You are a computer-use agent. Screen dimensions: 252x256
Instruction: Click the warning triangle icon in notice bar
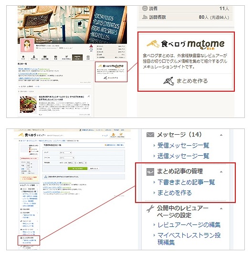coord(46,177)
